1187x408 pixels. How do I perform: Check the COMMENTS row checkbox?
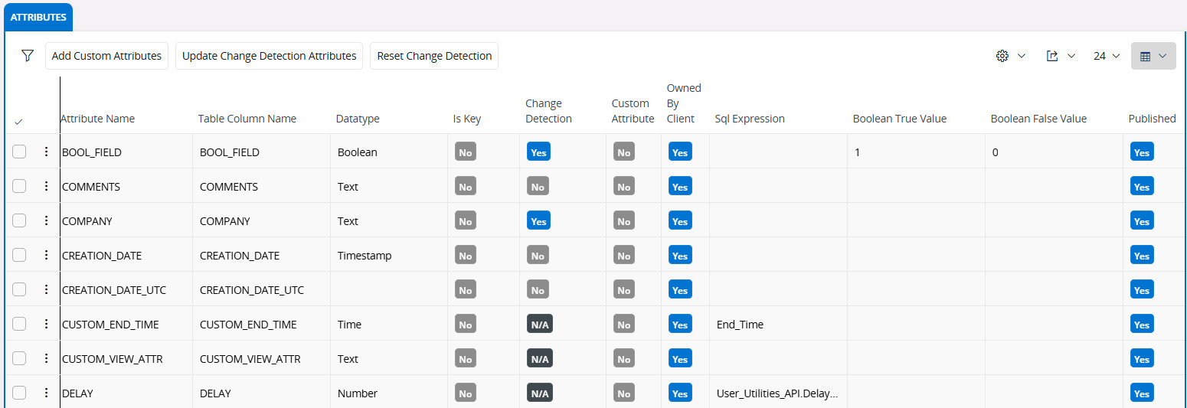(19, 187)
